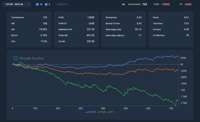Uncheck the 10 buy-in checkbox
The image size is (200, 122).
(x=37, y=4)
